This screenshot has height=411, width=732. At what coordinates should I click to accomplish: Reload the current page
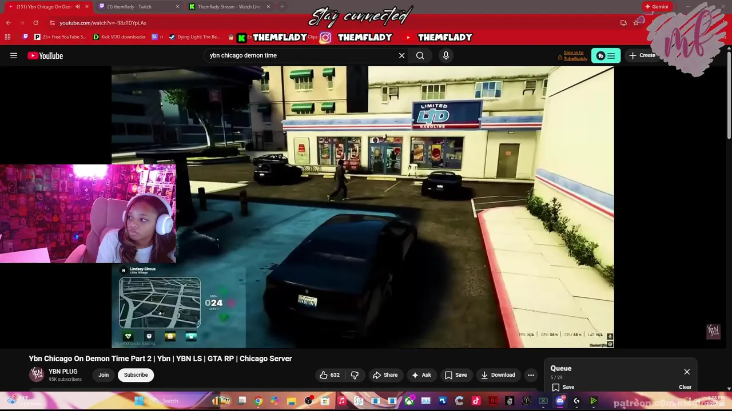[35, 23]
